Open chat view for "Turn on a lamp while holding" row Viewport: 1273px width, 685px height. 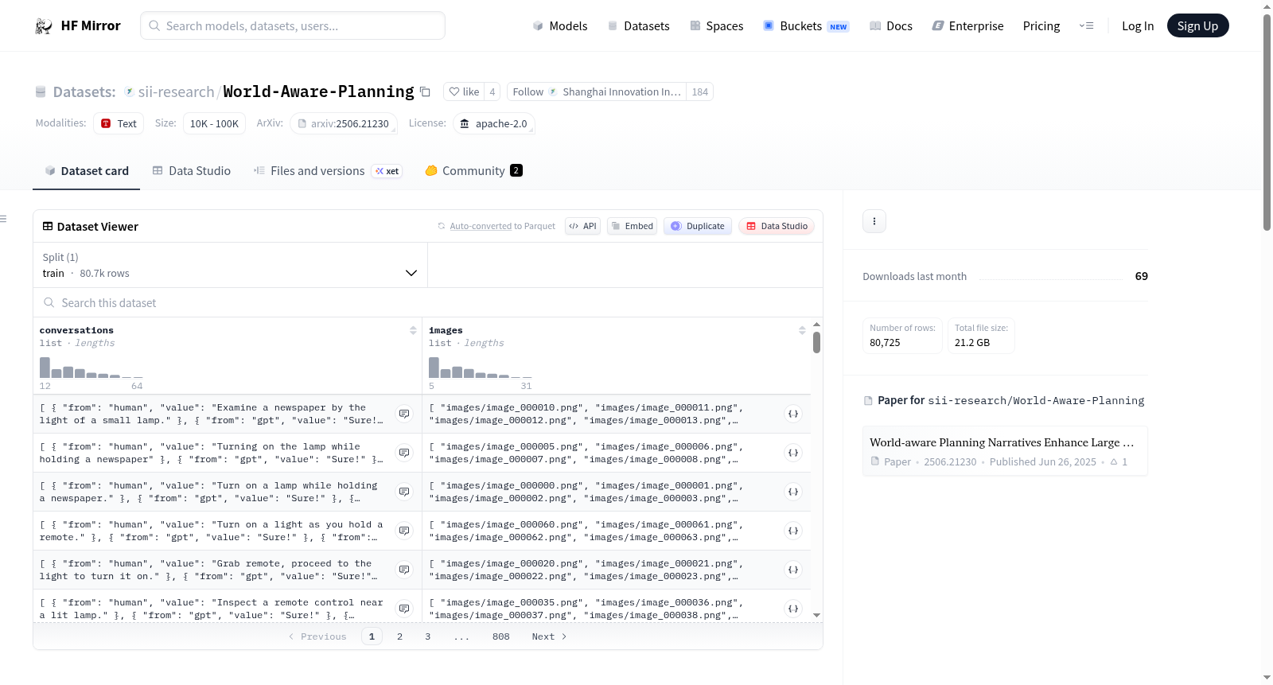(x=404, y=492)
